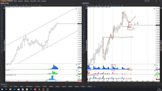This screenshot has width=162, height=91.
Task: Click the Позиции ТТ panel label
Action: (4, 84)
